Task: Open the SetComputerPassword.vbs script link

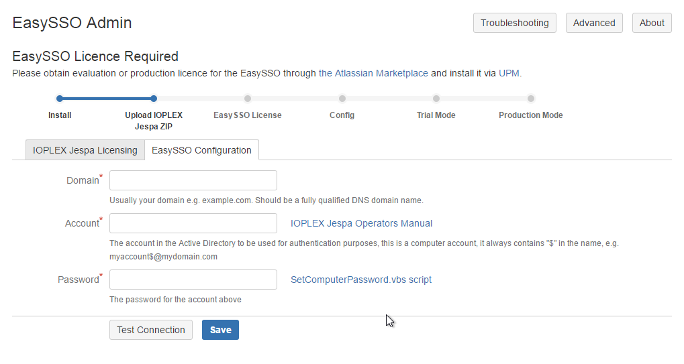Action: tap(361, 280)
